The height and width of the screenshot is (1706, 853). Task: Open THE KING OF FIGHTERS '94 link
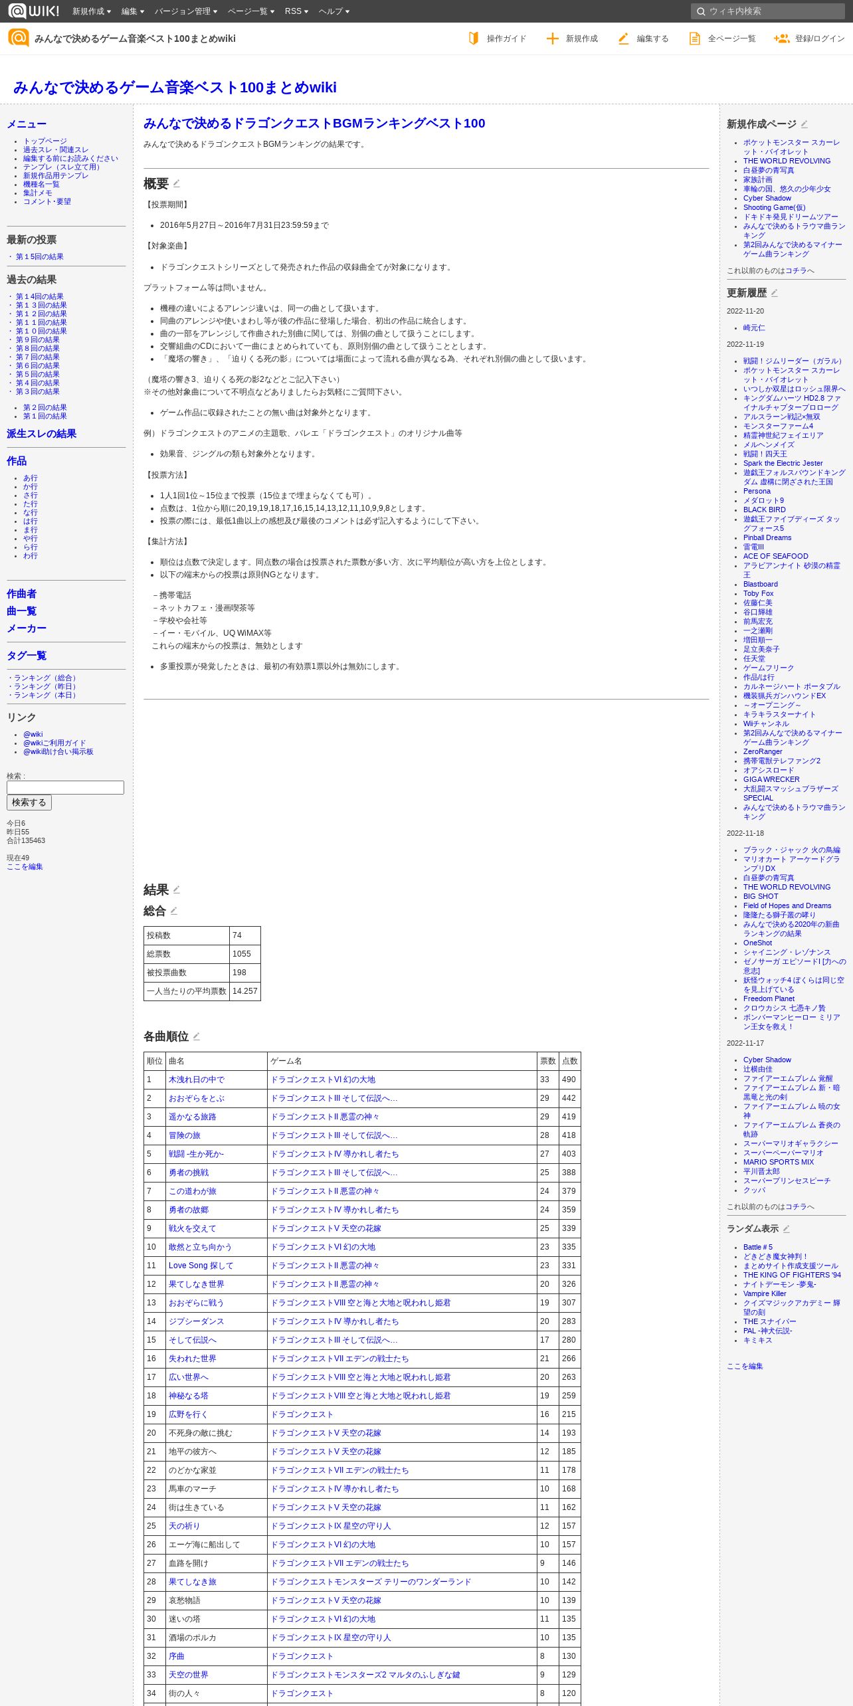pyautogui.click(x=792, y=1275)
